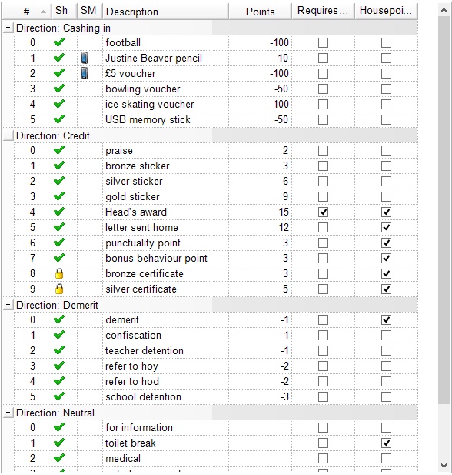Sort by the Description column header
This screenshot has height=475, width=452.
pos(166,12)
